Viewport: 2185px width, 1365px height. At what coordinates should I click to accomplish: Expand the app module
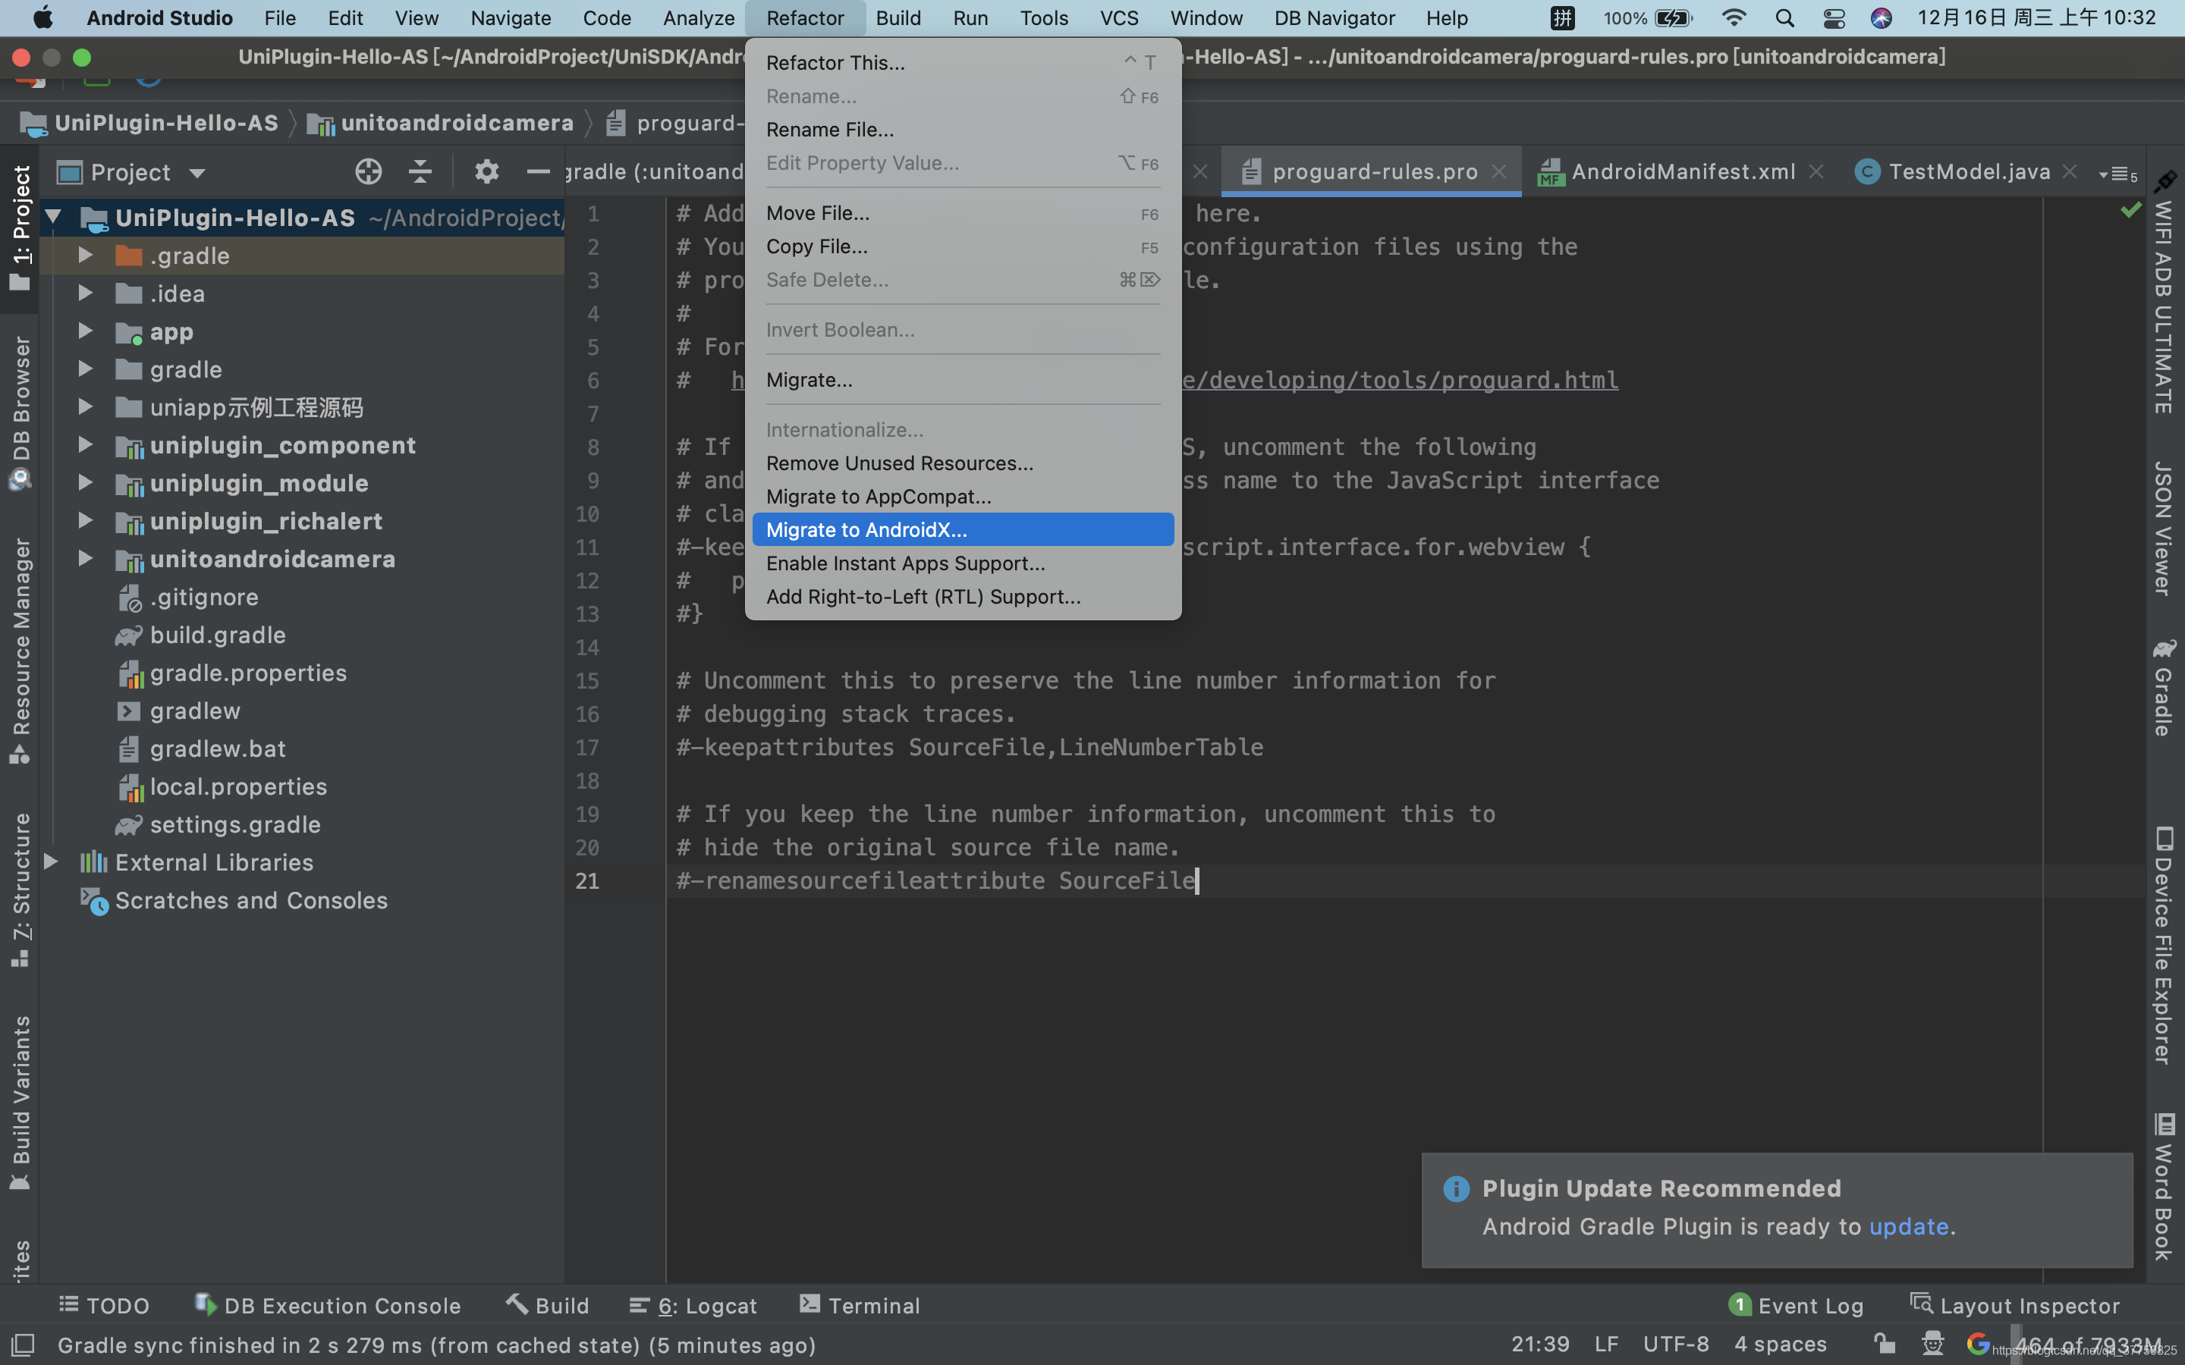(x=85, y=331)
